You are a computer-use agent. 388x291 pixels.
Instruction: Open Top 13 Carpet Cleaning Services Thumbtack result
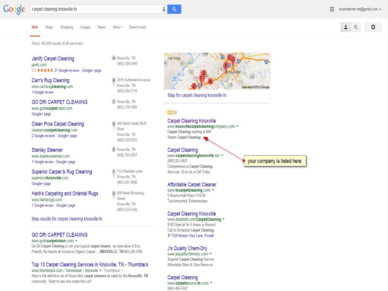[90, 264]
